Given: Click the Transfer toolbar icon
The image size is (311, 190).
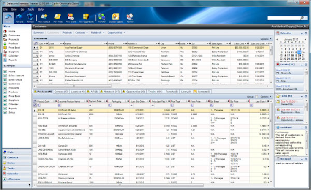Looking at the screenshot, I should point(102,17).
